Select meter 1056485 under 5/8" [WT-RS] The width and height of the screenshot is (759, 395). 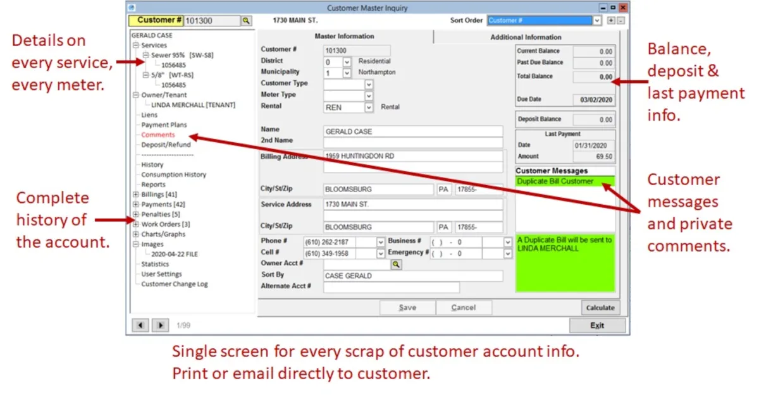(173, 85)
